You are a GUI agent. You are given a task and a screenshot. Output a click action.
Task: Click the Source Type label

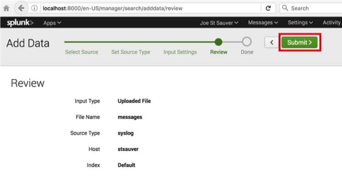point(85,133)
